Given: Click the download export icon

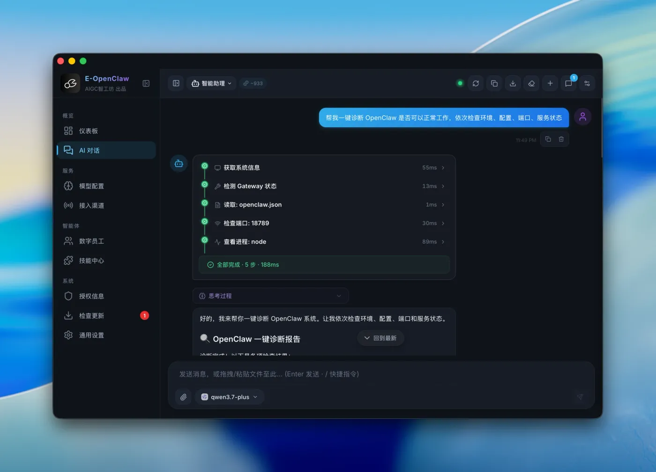Looking at the screenshot, I should (513, 83).
